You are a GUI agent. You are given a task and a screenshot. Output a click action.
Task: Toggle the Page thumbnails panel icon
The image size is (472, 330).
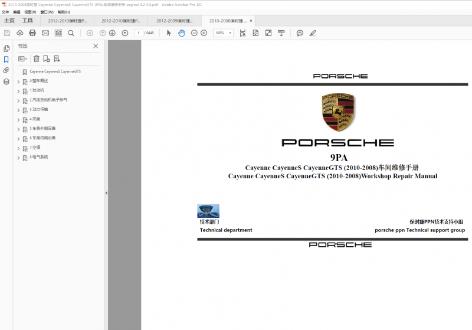coord(6,48)
